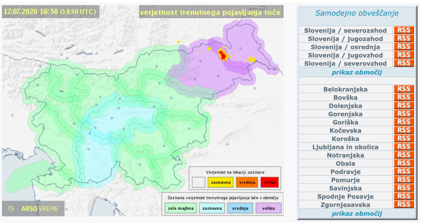Click the 'Samodejno obveščanje' header
Image resolution: width=421 pixels, height=223 pixels.
click(357, 13)
